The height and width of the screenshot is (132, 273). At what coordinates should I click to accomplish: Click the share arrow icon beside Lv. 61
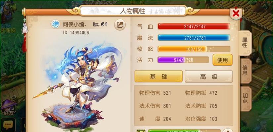[120, 25]
